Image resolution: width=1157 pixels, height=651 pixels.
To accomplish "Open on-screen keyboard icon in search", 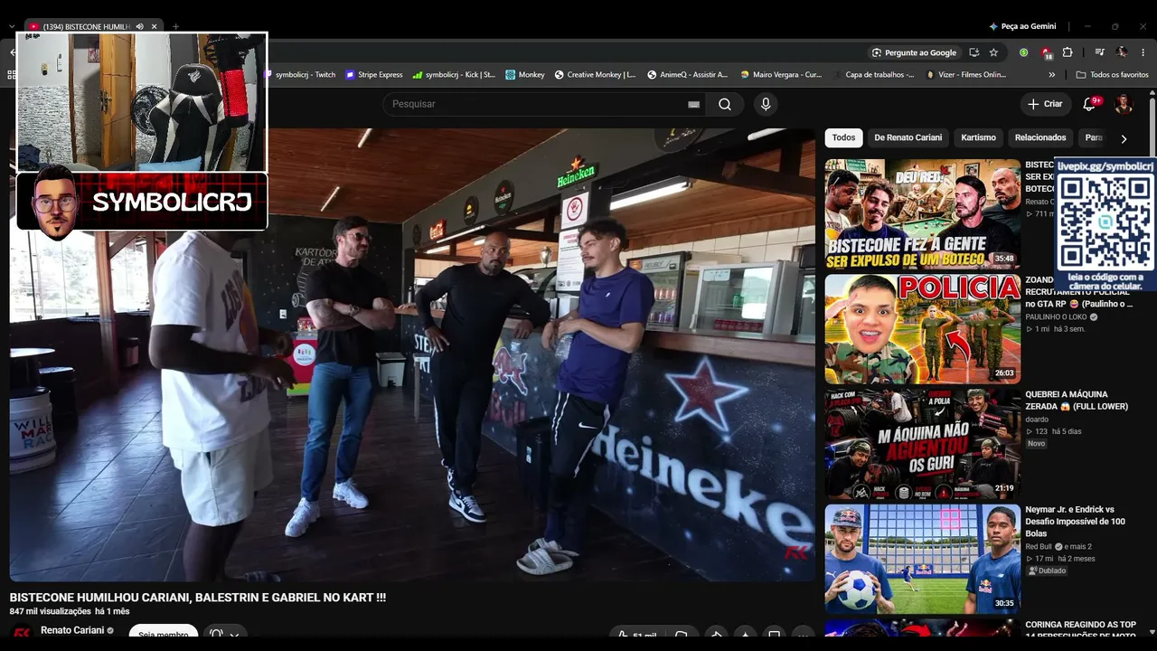I will (693, 104).
